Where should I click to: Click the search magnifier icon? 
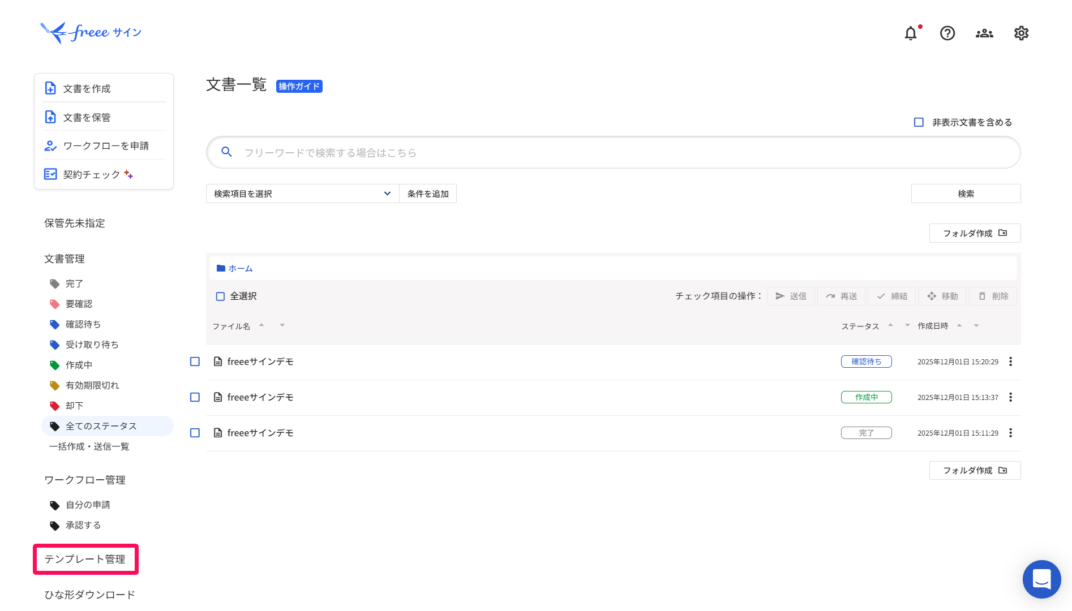[226, 152]
